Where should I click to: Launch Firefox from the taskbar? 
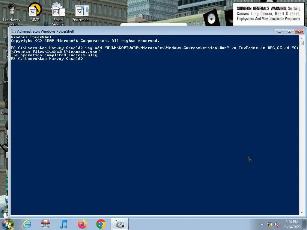[82, 224]
